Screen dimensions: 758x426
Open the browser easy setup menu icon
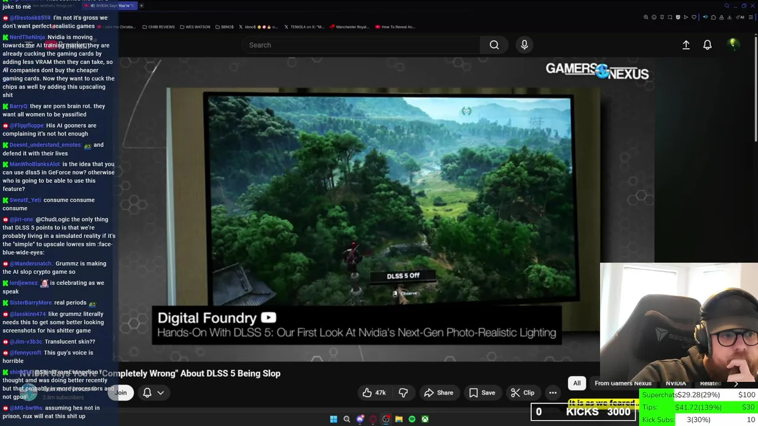pos(751,17)
